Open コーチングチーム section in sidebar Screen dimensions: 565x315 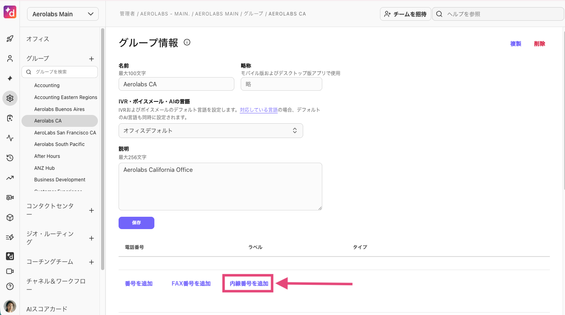pyautogui.click(x=50, y=262)
